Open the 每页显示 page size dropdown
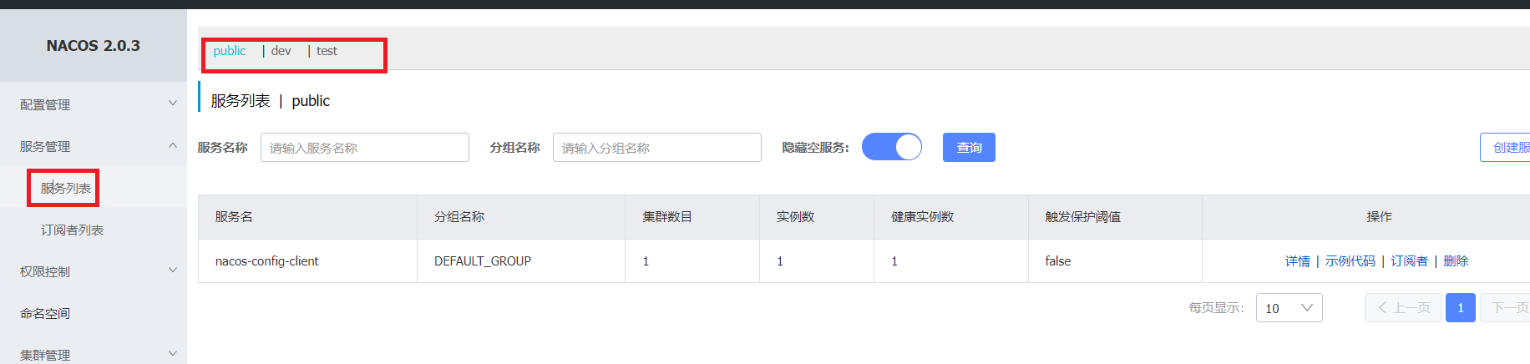 click(x=1289, y=308)
